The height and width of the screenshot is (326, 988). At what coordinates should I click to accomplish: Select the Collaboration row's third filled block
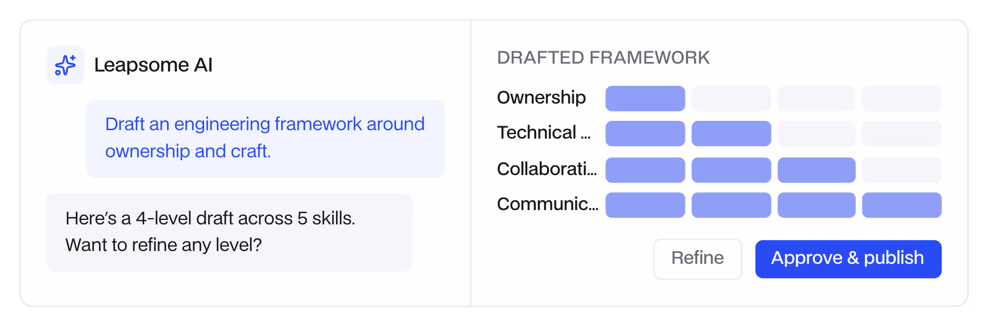click(816, 170)
